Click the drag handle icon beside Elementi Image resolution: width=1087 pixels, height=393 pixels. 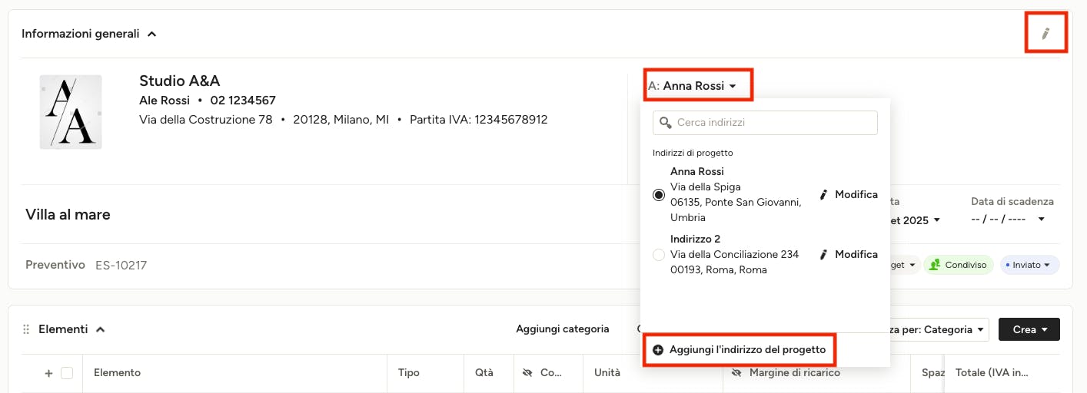point(27,329)
